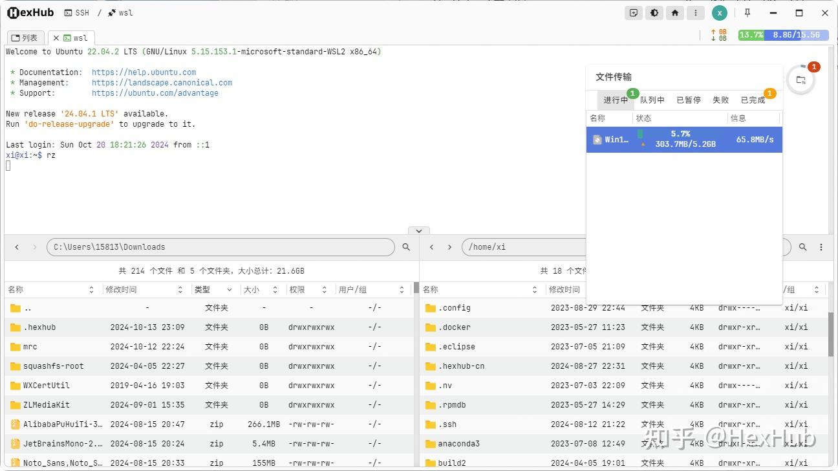838x471 pixels.
Task: Click the screenshot/note icon in title bar
Action: pyautogui.click(x=633, y=12)
